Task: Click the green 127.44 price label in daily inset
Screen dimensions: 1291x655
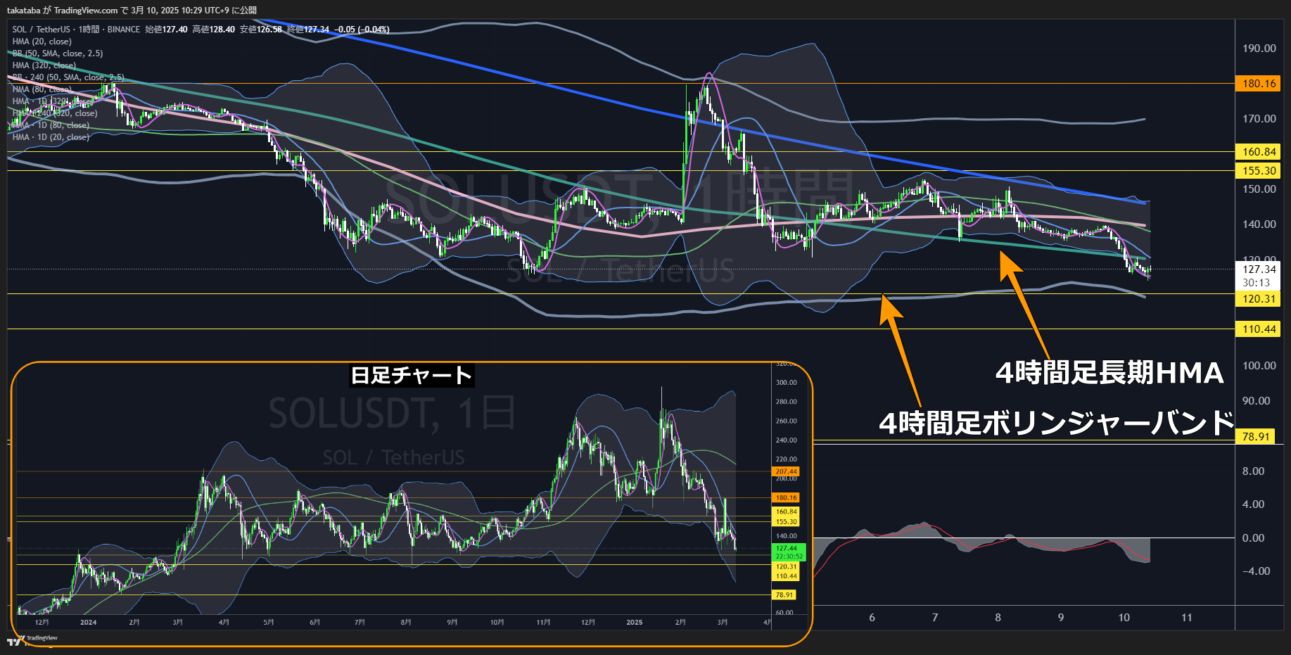Action: (786, 548)
